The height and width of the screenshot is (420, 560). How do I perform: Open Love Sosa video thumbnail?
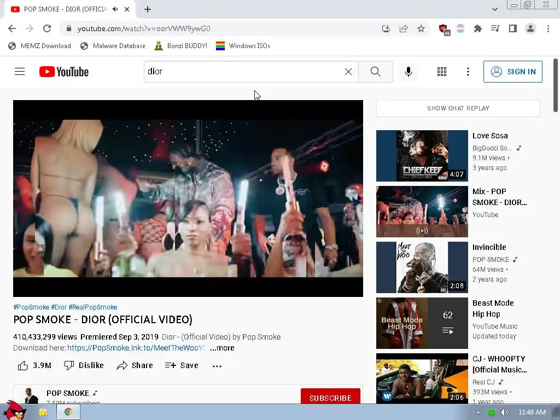tap(422, 156)
